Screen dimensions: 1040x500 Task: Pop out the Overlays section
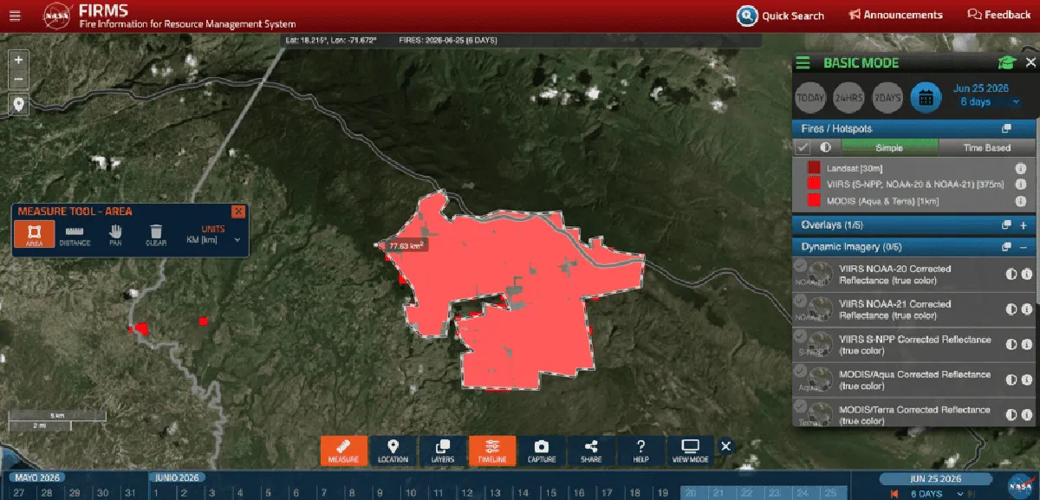pyautogui.click(x=1006, y=224)
